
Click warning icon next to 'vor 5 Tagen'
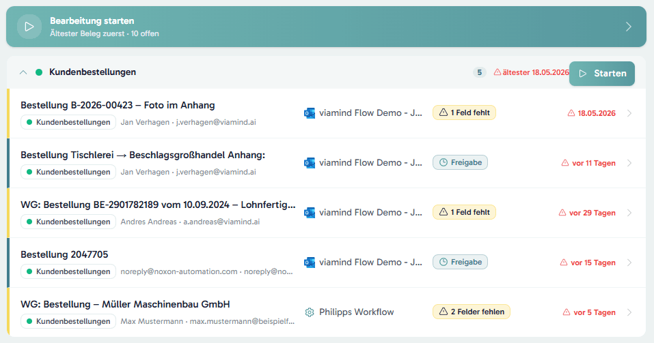click(567, 312)
